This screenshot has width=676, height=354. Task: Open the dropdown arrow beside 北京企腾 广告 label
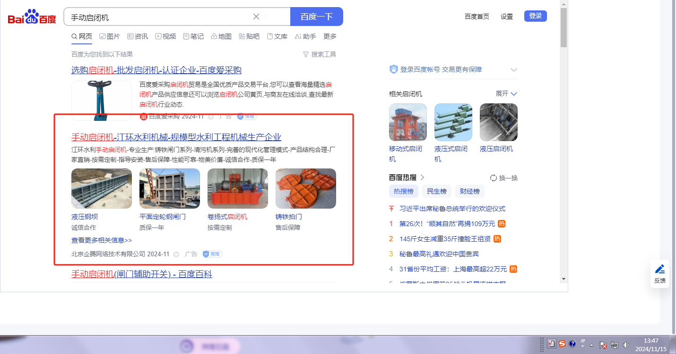(x=176, y=254)
